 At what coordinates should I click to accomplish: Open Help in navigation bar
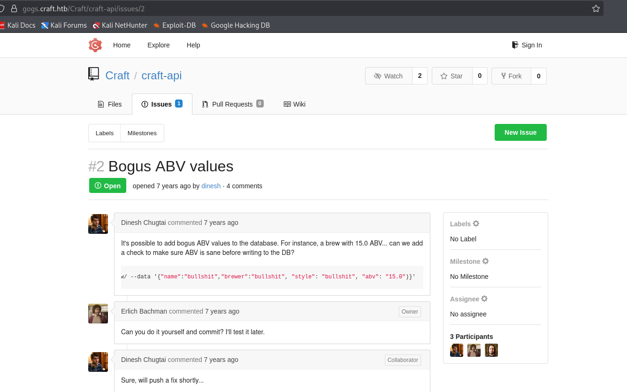tap(193, 45)
